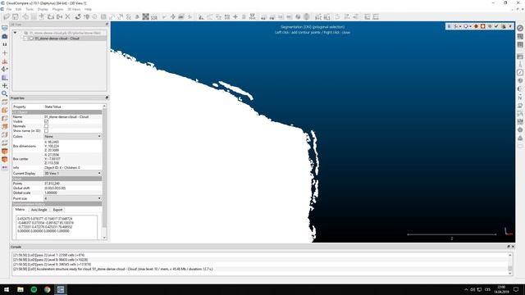Open the Plugins menu
This screenshot has width=525, height=295.
[x=57, y=9]
